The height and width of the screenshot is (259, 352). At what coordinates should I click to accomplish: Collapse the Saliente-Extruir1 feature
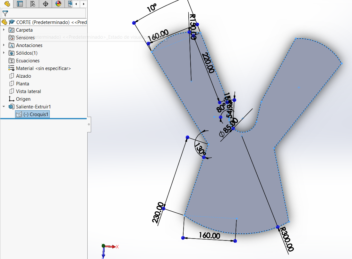click(x=4, y=106)
